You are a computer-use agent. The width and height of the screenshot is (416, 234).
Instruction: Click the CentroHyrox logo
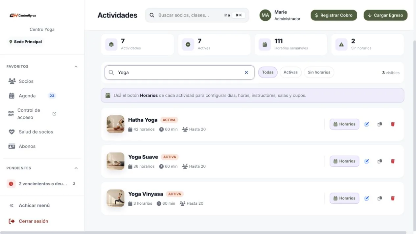pyautogui.click(x=23, y=15)
